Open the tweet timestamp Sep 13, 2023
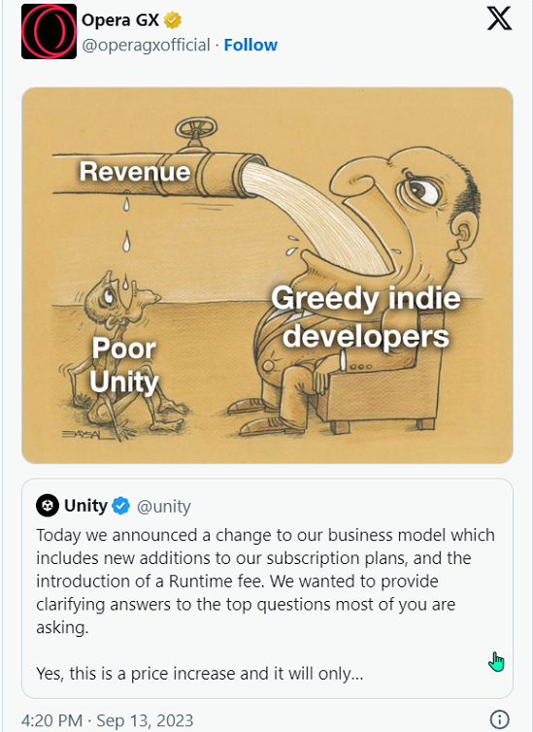Screen dimensions: 533x732 coord(108,720)
